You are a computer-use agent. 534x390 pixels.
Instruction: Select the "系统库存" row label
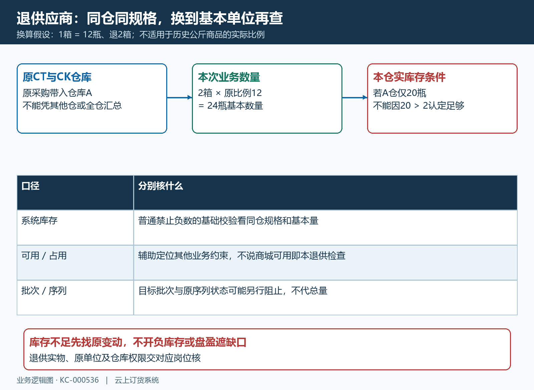point(39,221)
